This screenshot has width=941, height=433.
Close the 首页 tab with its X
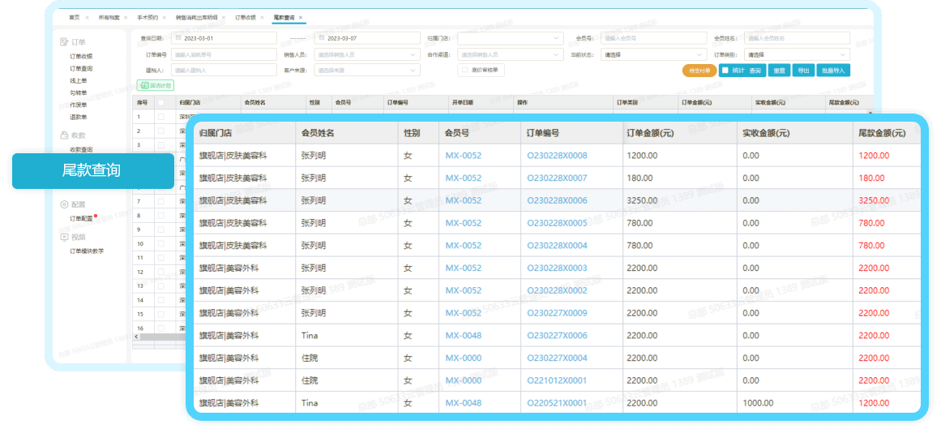(x=87, y=17)
